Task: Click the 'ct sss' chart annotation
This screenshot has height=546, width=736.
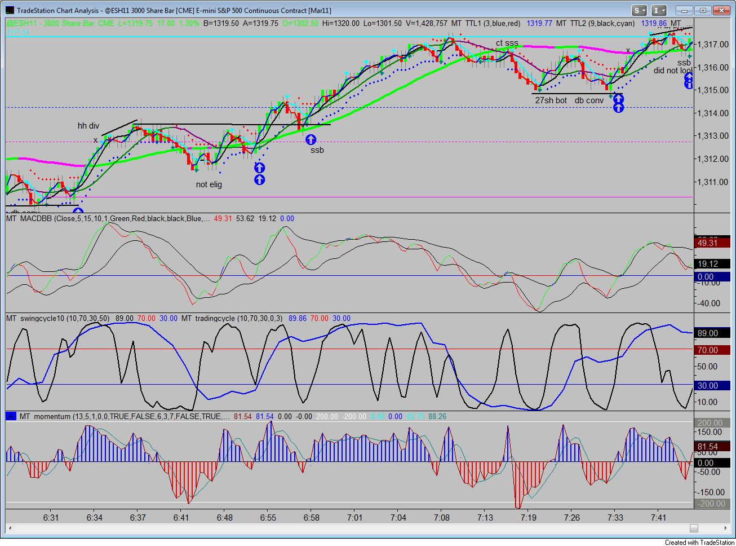Action: tap(507, 43)
